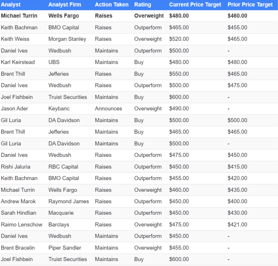Screen dimensions: 278x266
Task: Click $475.00 target in Barclays row
Action: coord(179,225)
